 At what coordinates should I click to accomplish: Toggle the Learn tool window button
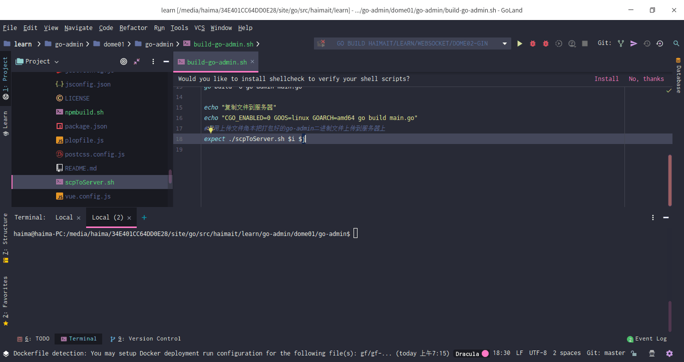pyautogui.click(x=6, y=123)
